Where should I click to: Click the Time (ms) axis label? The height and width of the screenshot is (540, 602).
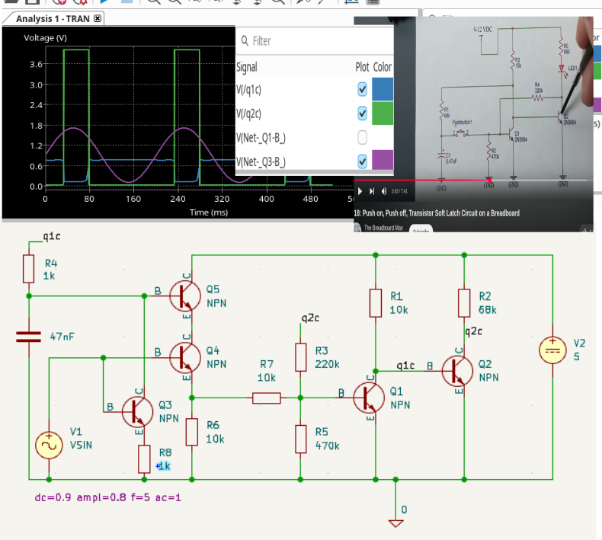[209, 212]
